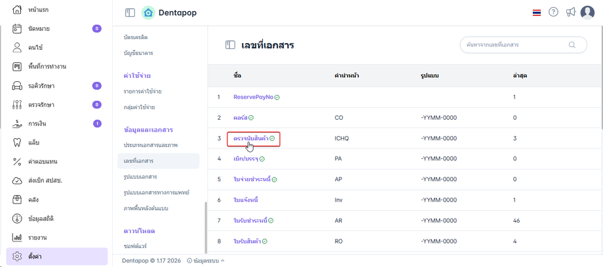
Task: Open แล็บ via the tooth icon
Action: tap(18, 142)
